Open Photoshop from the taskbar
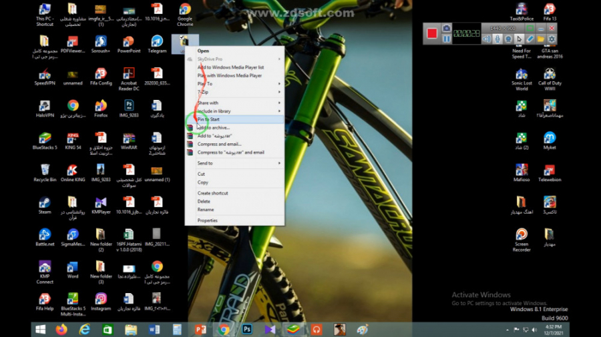601x337 pixels. 247,330
